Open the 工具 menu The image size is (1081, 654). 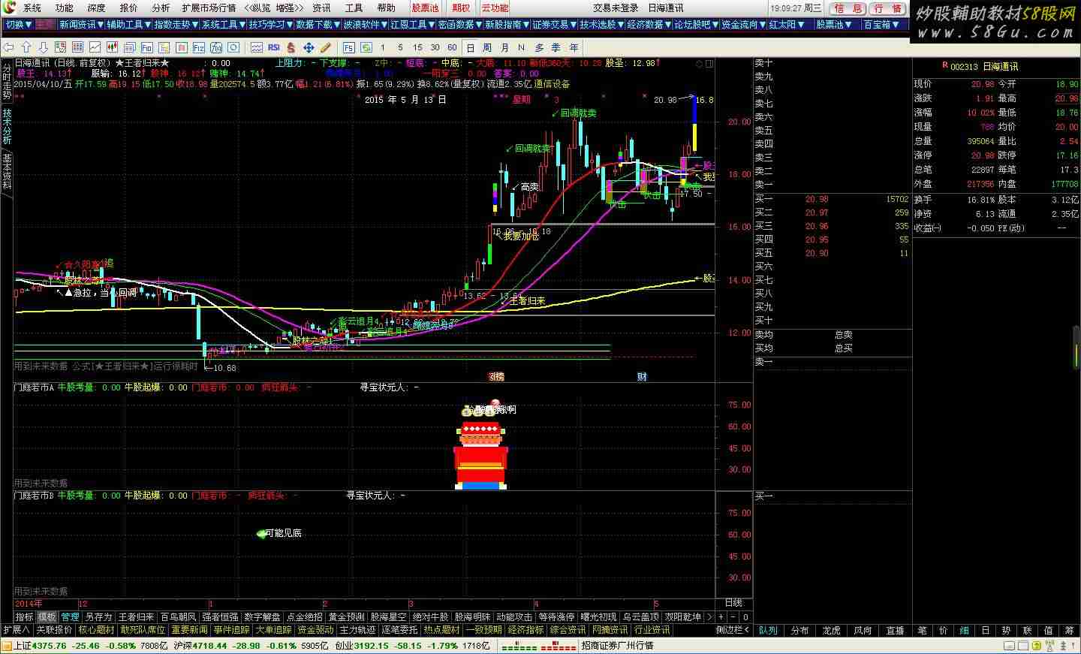(x=354, y=8)
